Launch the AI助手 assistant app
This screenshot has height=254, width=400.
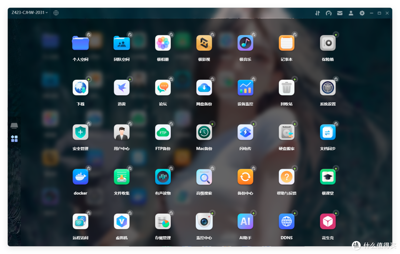pyautogui.click(x=246, y=221)
